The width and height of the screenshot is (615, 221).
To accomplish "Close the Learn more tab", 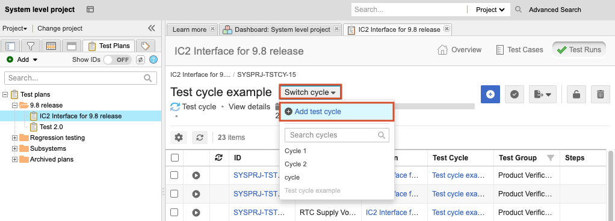I will (x=212, y=29).
